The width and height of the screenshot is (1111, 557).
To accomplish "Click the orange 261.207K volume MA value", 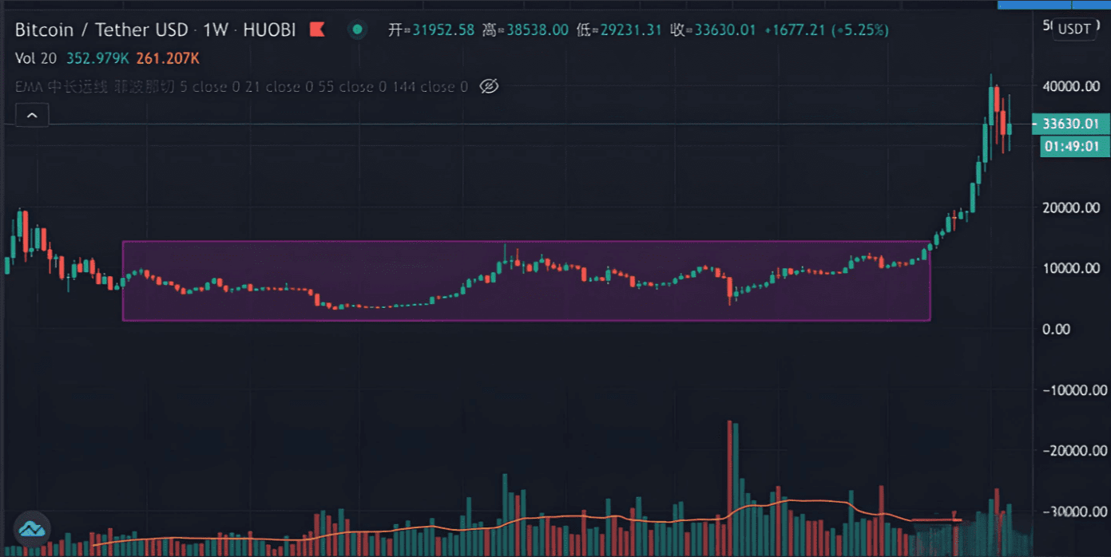I will point(168,58).
